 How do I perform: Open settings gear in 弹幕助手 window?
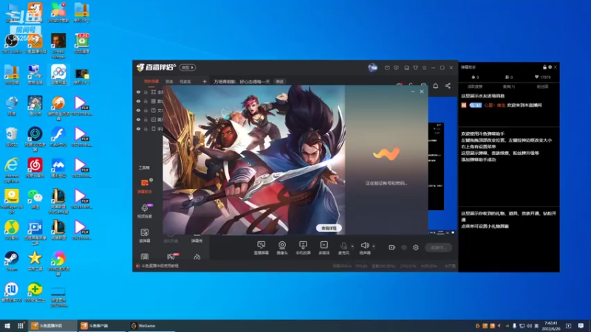[550, 67]
